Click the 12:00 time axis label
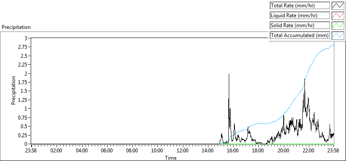This screenshot has height=161, width=346. click(x=183, y=151)
